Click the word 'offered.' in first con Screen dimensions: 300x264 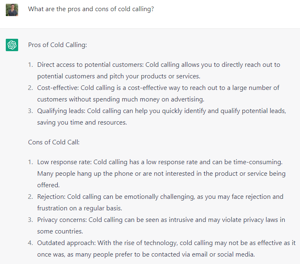coord(48,185)
